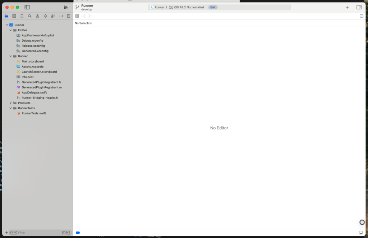Show only recent files clock filter

click(64, 233)
